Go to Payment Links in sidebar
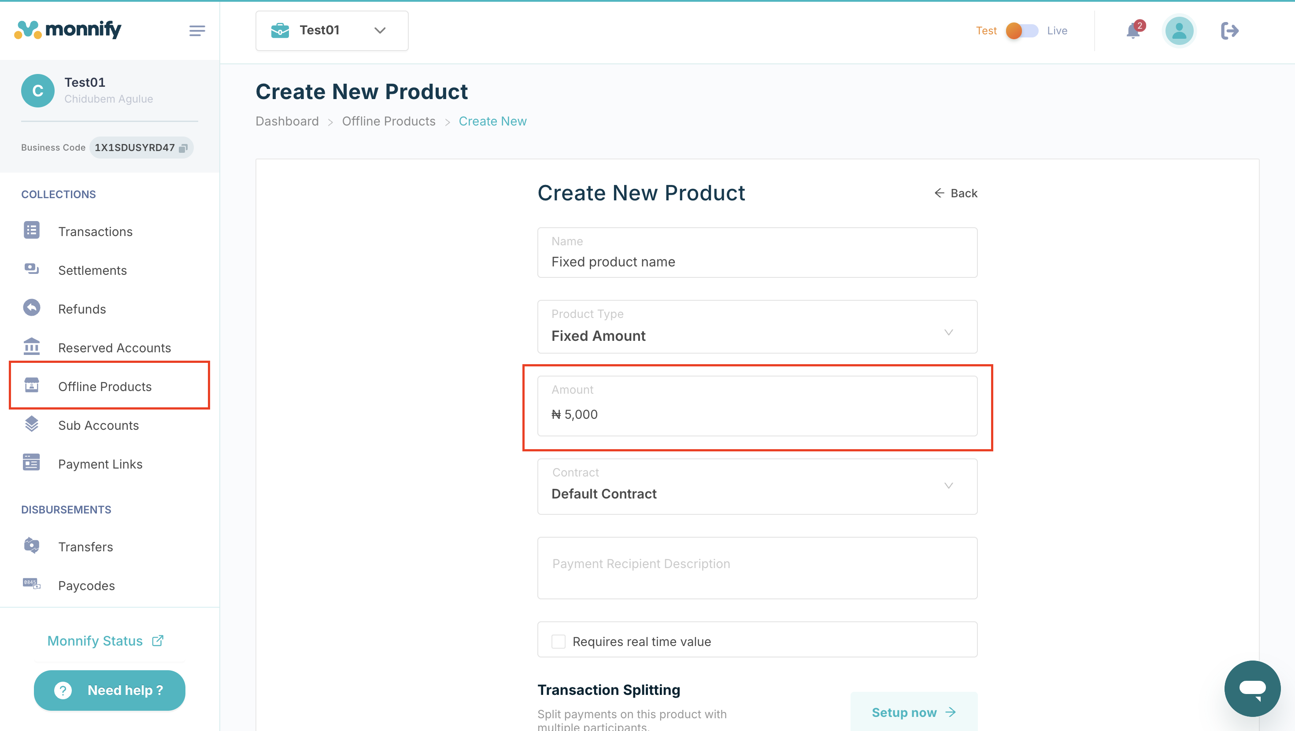Image resolution: width=1295 pixels, height=731 pixels. pos(100,464)
